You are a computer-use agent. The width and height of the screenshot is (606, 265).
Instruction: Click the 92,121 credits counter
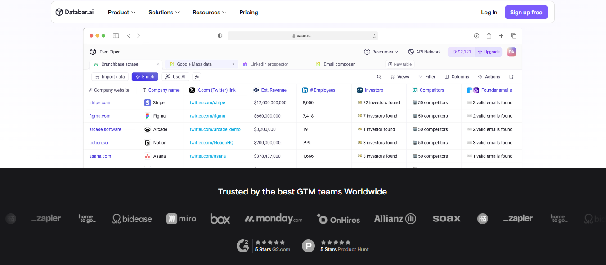[462, 52]
